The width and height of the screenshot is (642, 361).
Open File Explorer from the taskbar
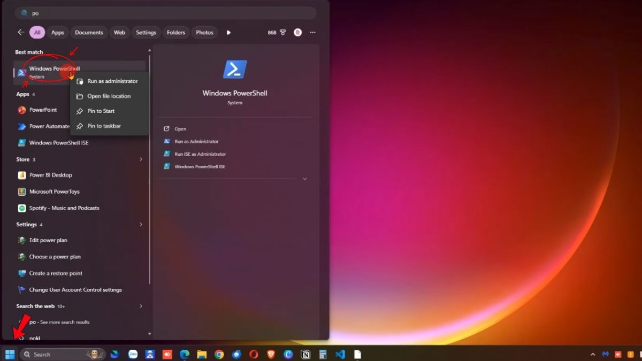(x=202, y=354)
